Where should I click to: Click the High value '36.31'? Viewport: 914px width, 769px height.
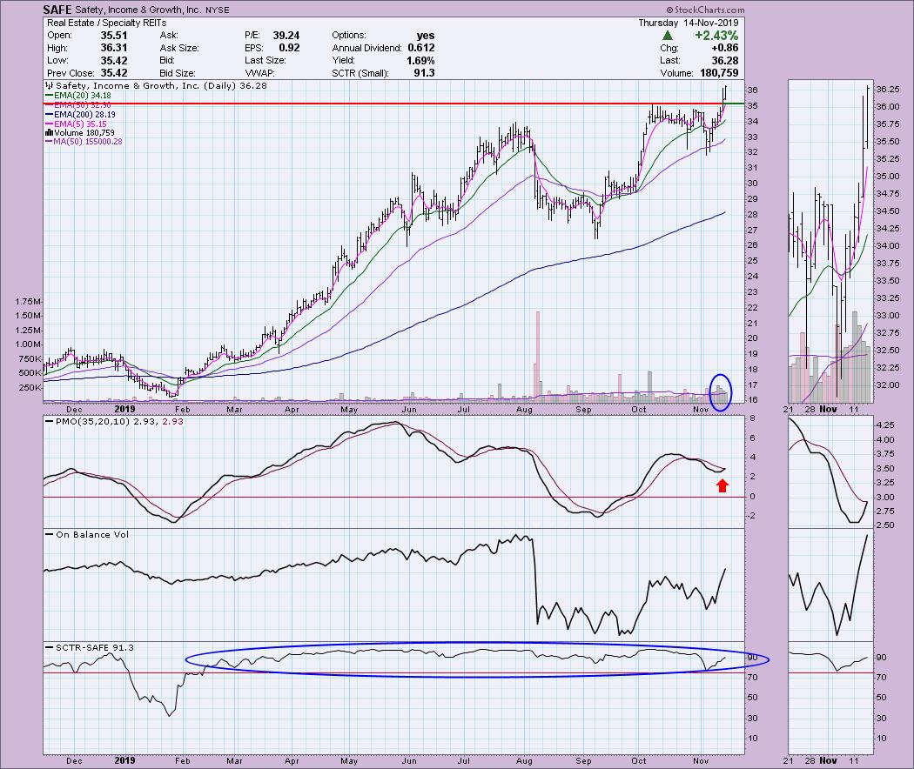(114, 48)
